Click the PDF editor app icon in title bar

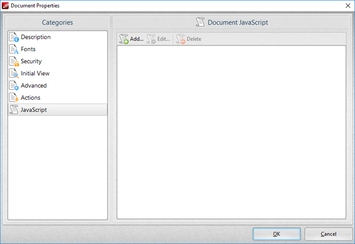[x=5, y=5]
